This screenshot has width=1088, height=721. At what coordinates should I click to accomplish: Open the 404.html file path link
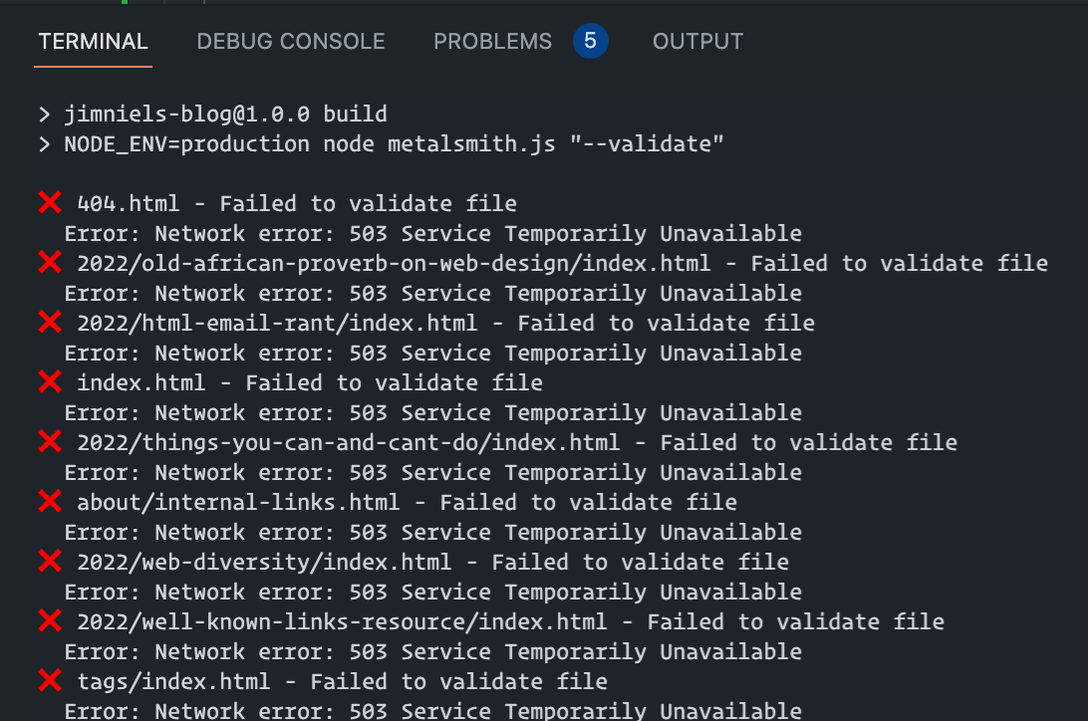128,202
